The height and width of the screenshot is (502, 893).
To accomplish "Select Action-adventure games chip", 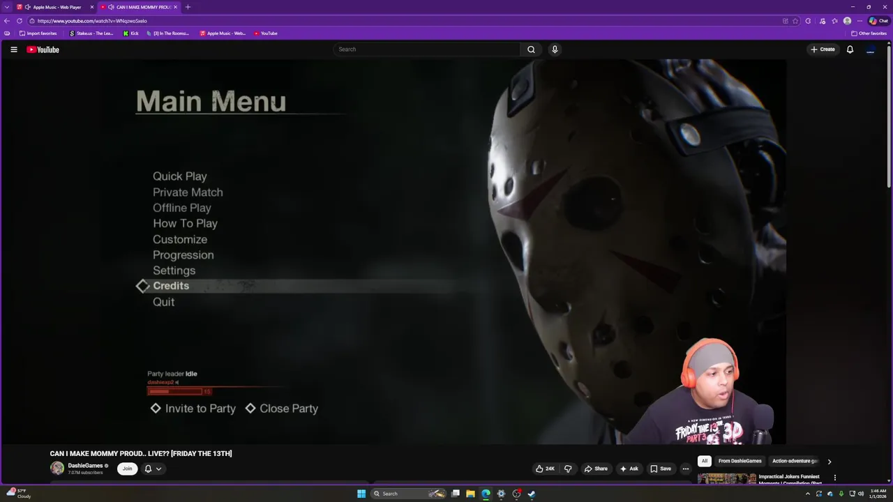I will coord(794,461).
